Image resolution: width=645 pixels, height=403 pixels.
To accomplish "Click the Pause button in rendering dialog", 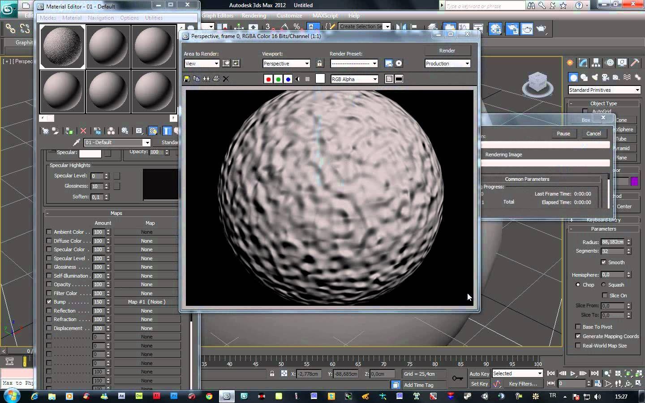I will point(563,133).
